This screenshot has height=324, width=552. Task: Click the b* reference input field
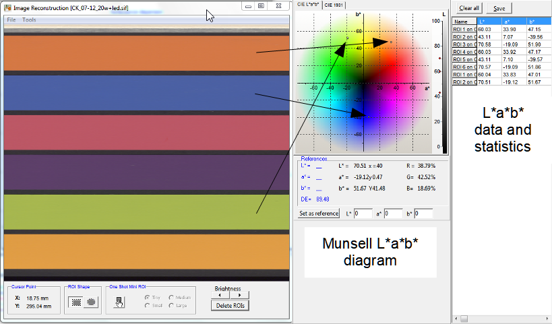click(423, 214)
